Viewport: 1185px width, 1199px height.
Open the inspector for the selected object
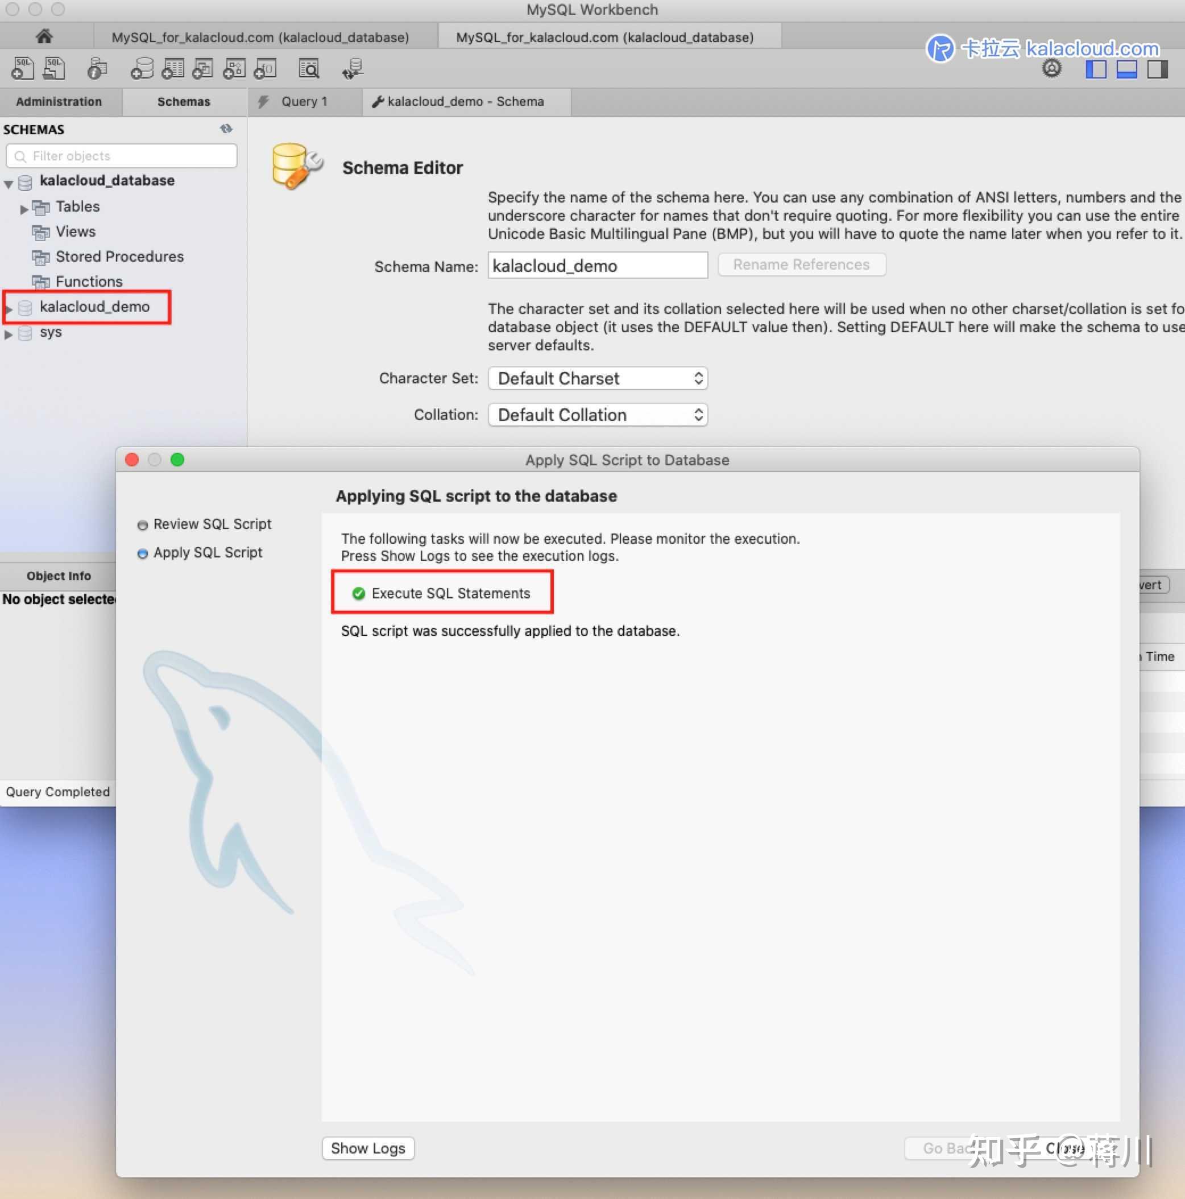pos(96,68)
